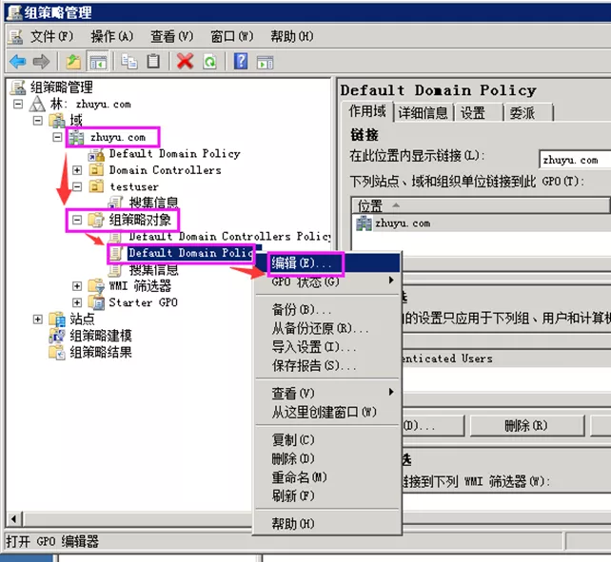Toggle the show/hide console tree icon
This screenshot has width=611, height=562.
pyautogui.click(x=97, y=62)
